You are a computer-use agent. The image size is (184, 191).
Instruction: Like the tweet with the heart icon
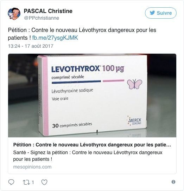[x=44, y=182]
